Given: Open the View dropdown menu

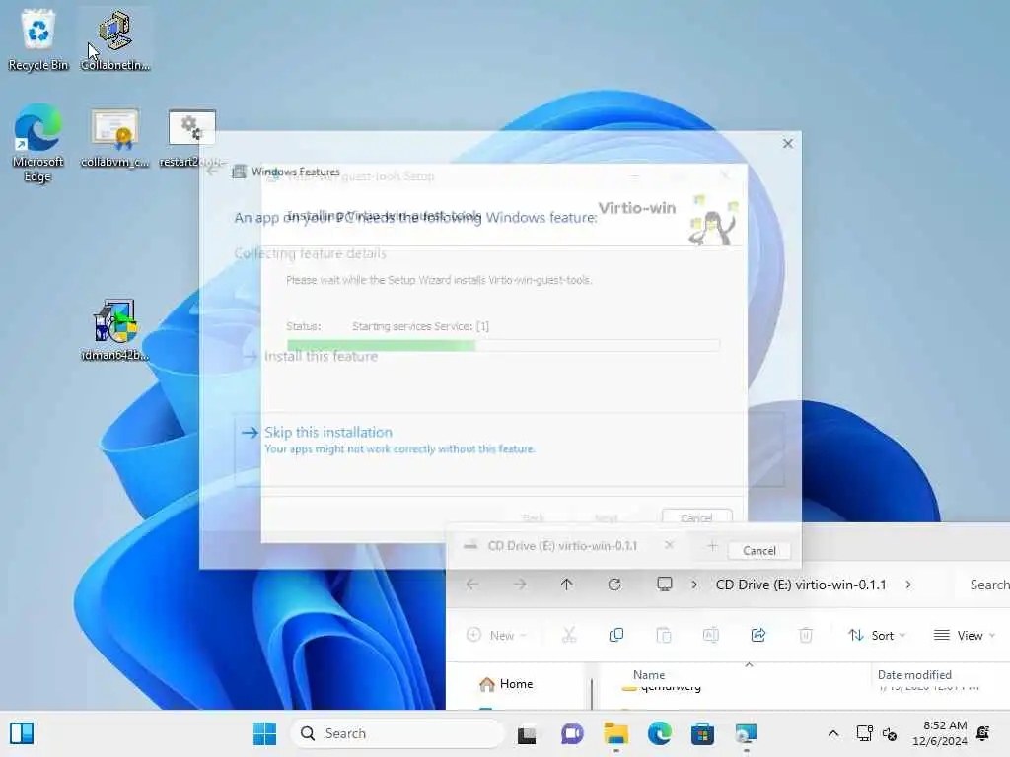Looking at the screenshot, I should click(965, 636).
